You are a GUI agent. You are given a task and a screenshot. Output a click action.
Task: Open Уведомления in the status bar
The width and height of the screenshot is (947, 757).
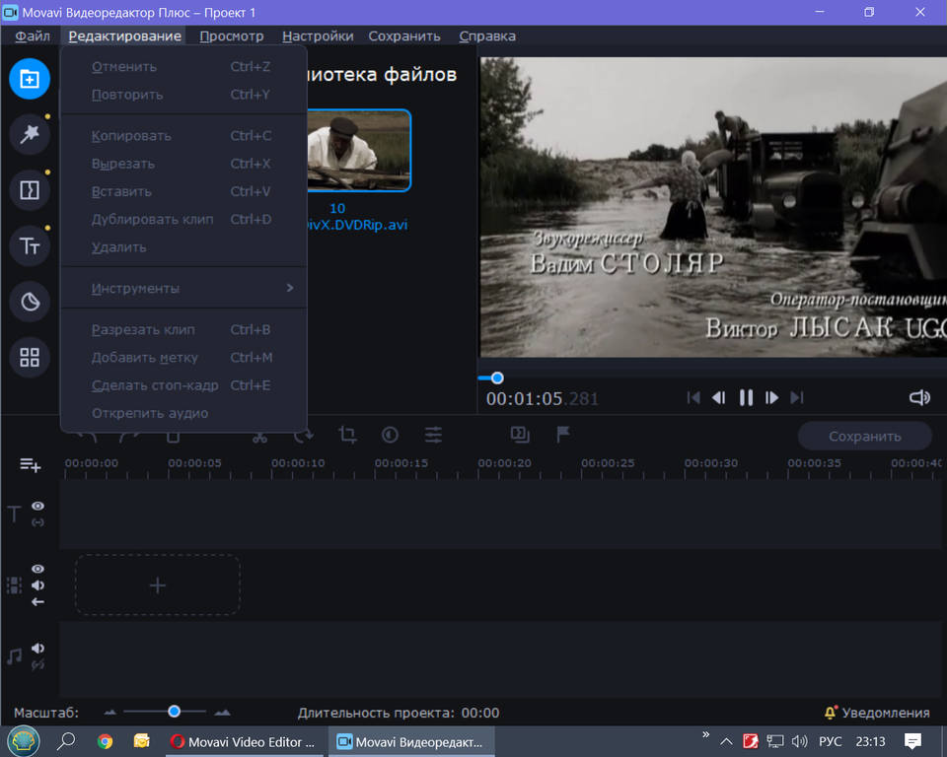click(x=886, y=713)
